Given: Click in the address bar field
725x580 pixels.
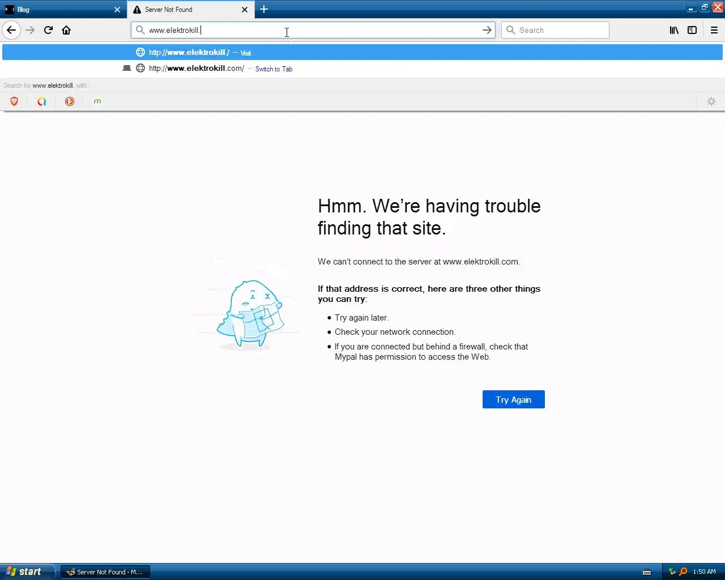Looking at the screenshot, I should (313, 30).
